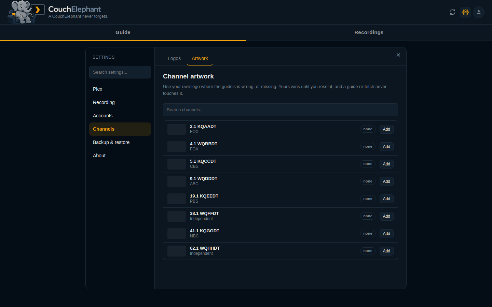This screenshot has width=492, height=307.
Task: Click the 9.1 WQDDDT logo placeholder
Action: click(177, 181)
